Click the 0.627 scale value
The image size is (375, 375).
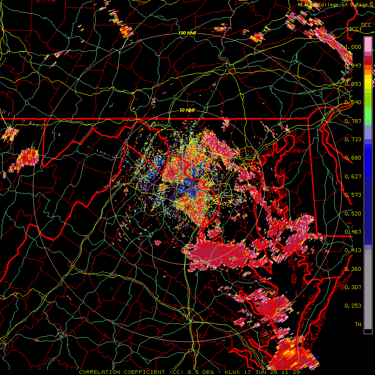[353, 177]
